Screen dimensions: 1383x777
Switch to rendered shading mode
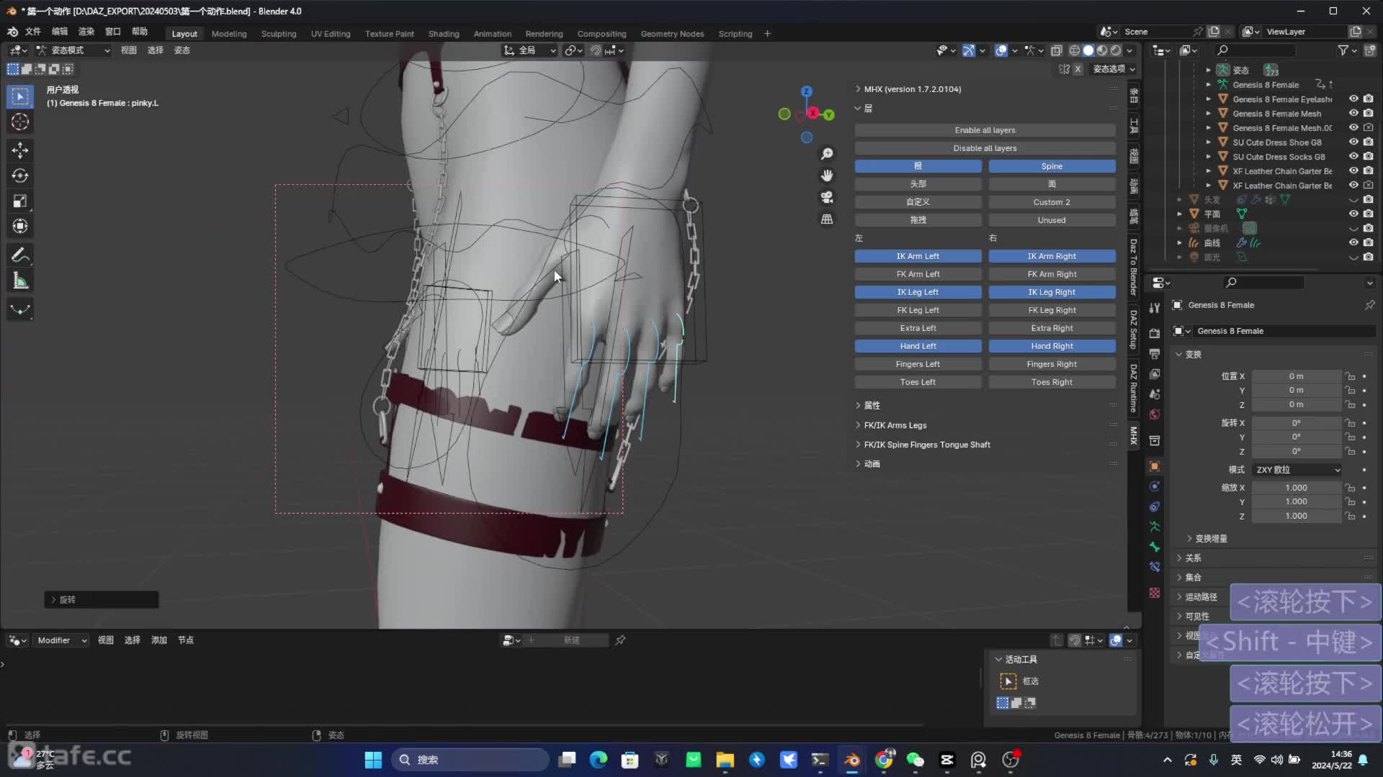tap(1116, 50)
